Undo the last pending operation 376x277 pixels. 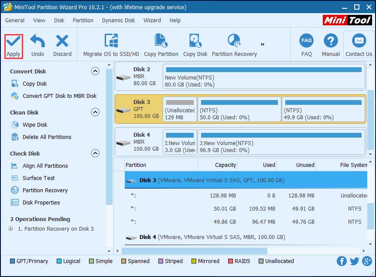(x=38, y=42)
